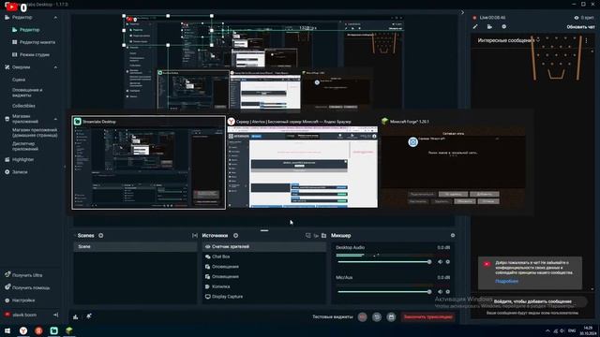Toggle the viewer count eye icon
The image size is (600, 337).
577,18
